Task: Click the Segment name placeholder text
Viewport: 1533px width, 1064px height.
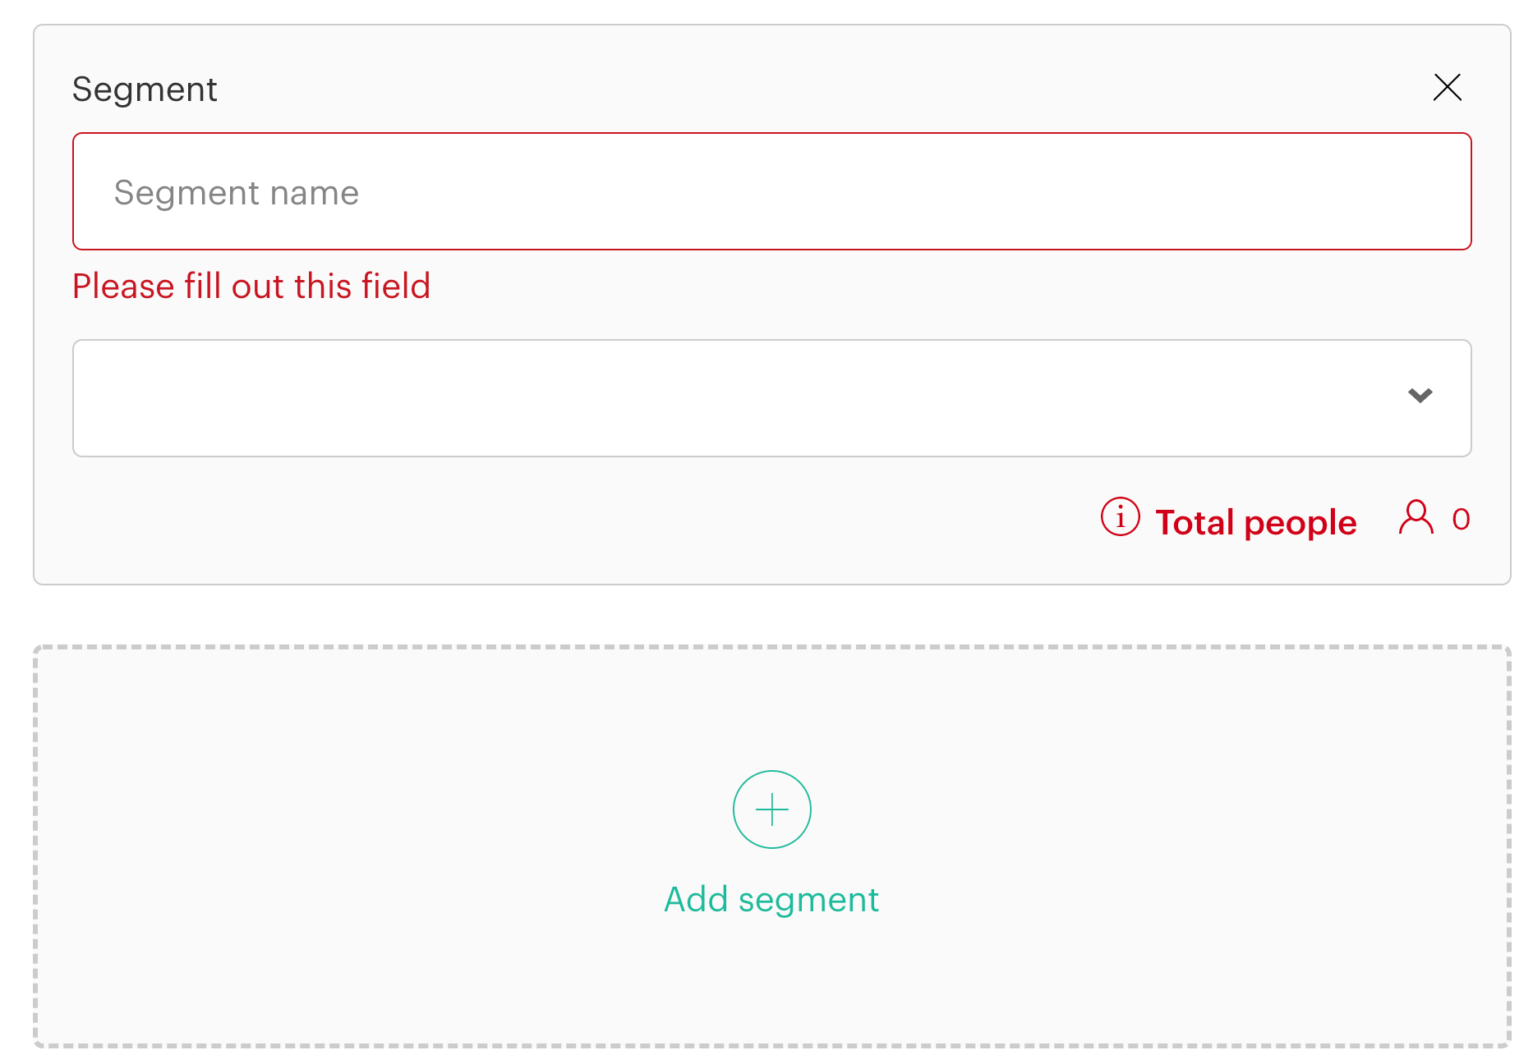Action: [x=237, y=193]
